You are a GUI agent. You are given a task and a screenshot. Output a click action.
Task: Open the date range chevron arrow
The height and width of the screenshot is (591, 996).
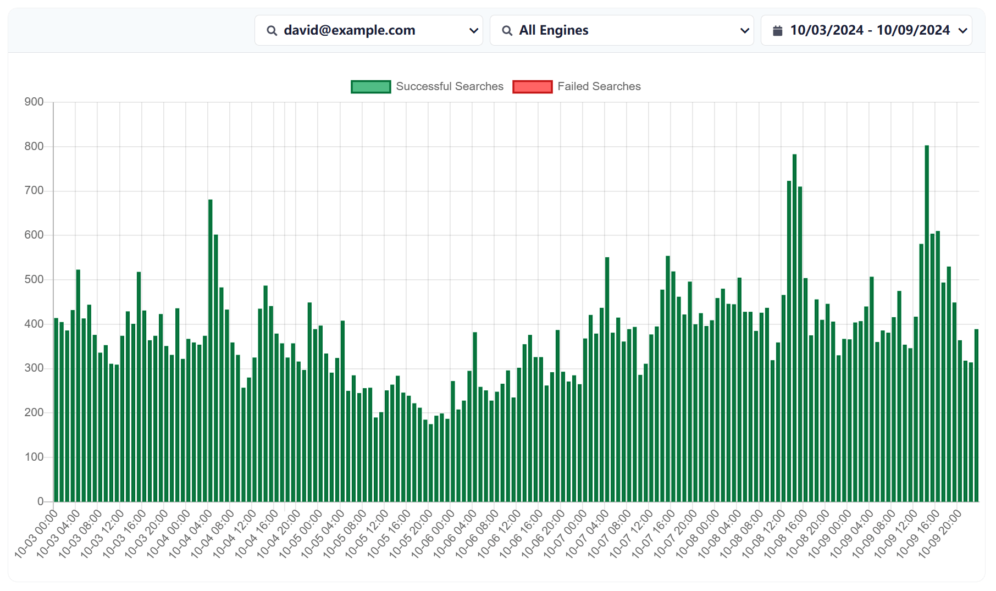click(x=962, y=31)
